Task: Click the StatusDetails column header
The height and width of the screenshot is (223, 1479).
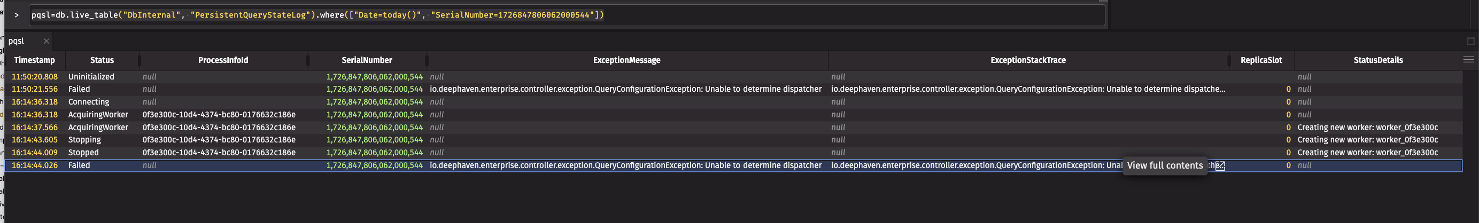Action: coord(1377,60)
